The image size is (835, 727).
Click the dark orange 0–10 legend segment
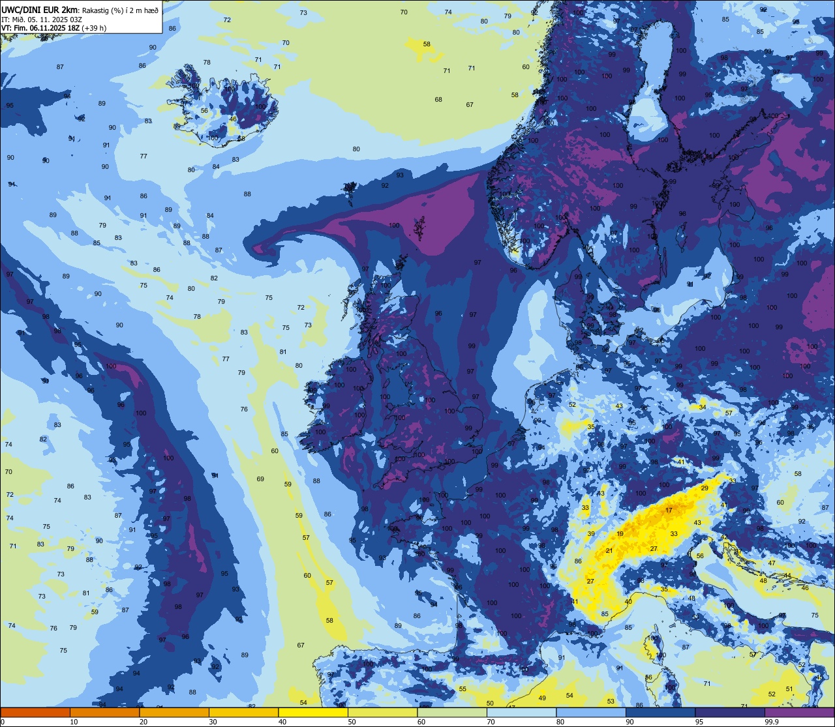(35, 712)
